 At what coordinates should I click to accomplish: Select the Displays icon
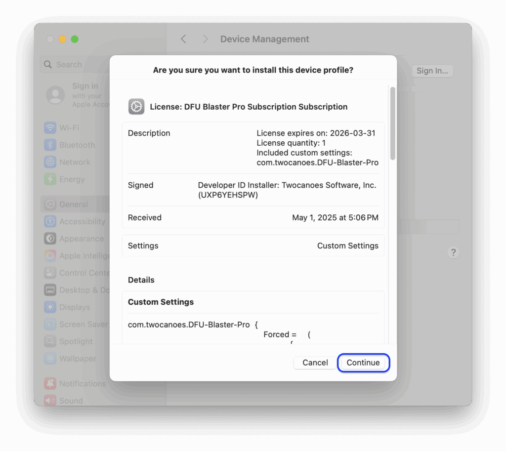(x=50, y=307)
